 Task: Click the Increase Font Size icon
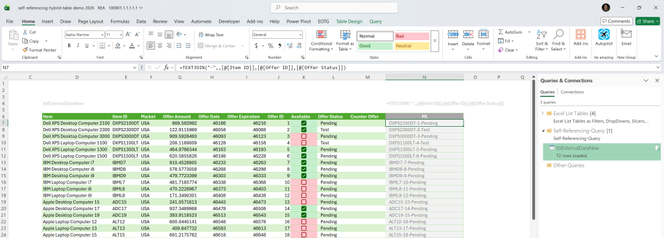point(128,35)
